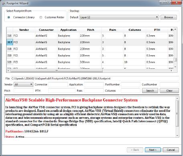Click the table horizontal scroll right arrow
The image size is (183, 156).
pos(171,71)
